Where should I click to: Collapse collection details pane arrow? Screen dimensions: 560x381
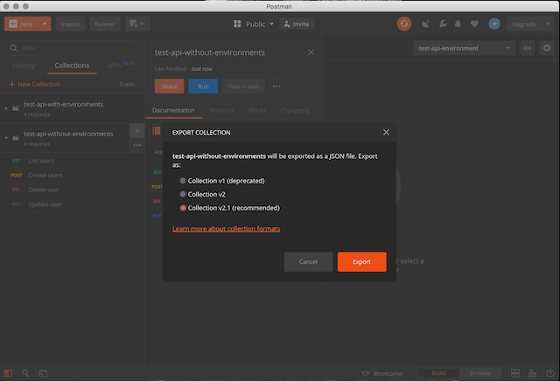tap(137, 130)
